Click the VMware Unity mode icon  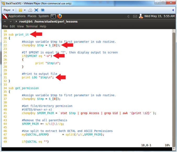[x=43, y=10]
